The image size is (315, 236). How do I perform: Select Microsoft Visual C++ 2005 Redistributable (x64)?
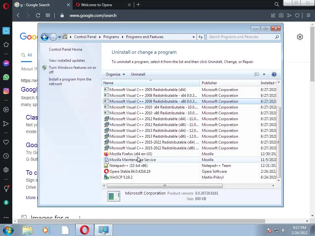pos(189,90)
